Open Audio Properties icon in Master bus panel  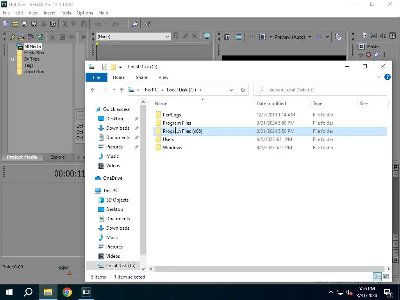[364, 36]
